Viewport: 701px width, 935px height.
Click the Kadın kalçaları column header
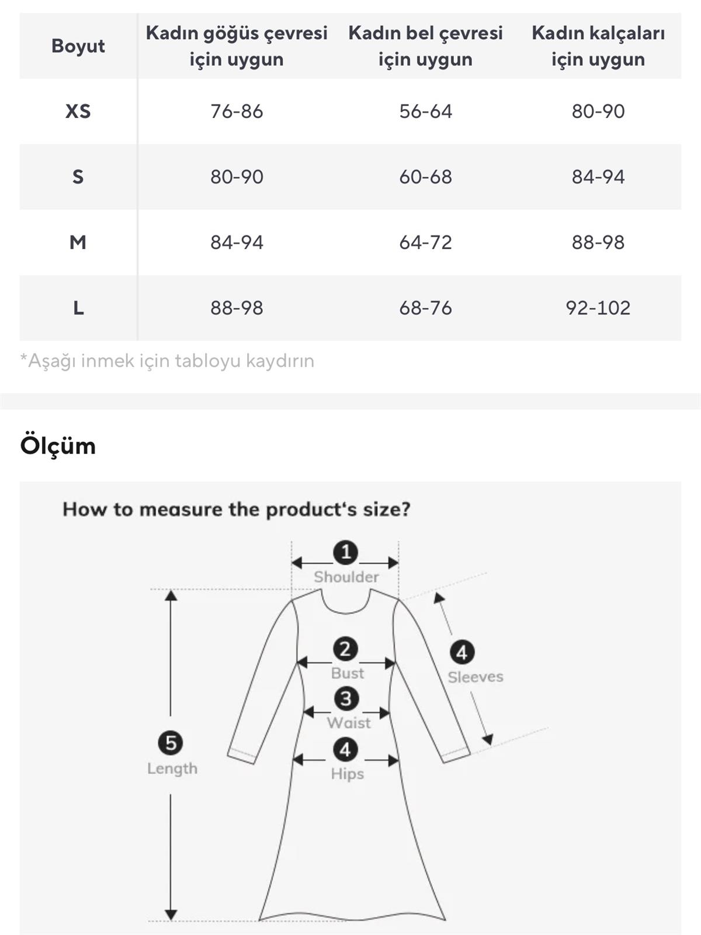598,46
